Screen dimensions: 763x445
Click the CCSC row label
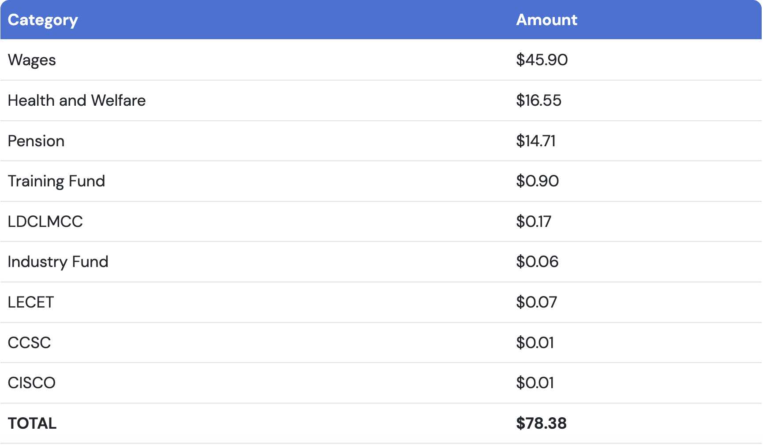[x=30, y=343]
